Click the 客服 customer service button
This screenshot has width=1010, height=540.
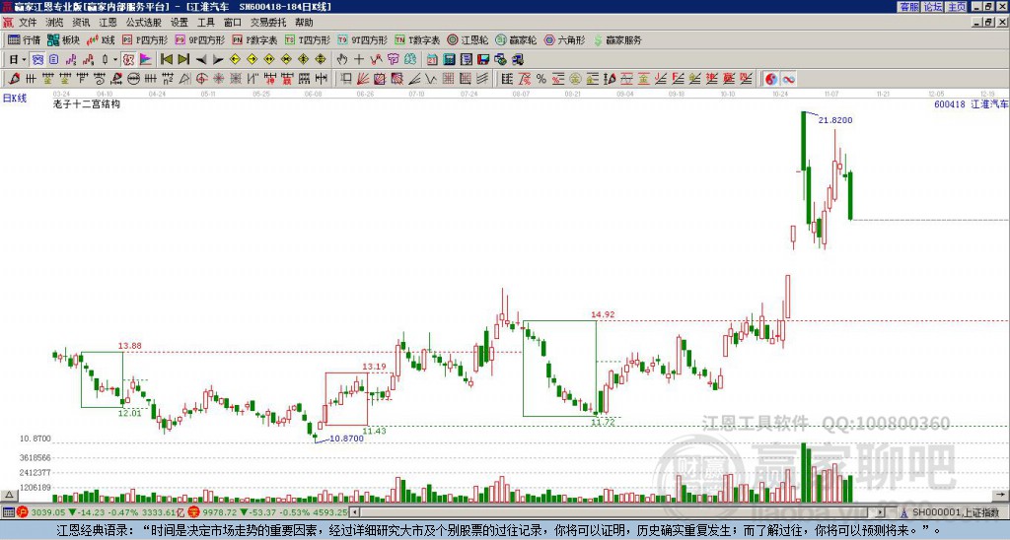tap(909, 7)
